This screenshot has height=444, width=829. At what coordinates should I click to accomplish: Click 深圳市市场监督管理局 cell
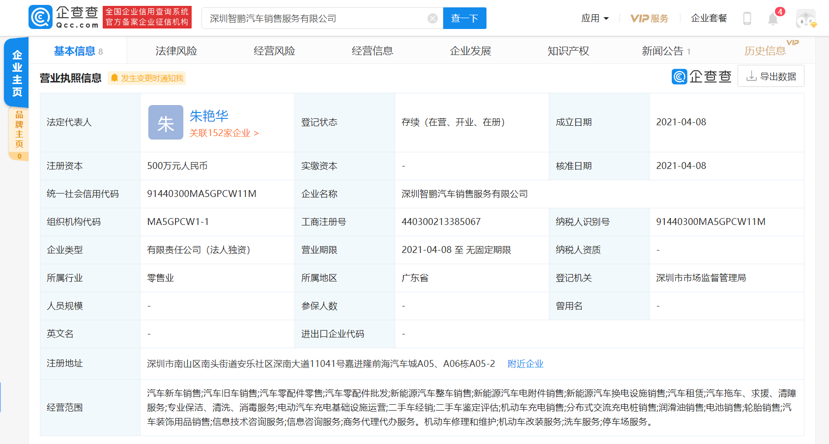pyautogui.click(x=701, y=277)
